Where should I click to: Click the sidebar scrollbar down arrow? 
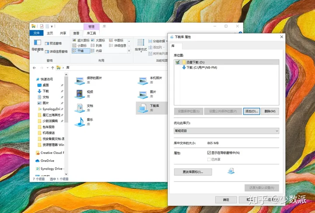click(66, 174)
